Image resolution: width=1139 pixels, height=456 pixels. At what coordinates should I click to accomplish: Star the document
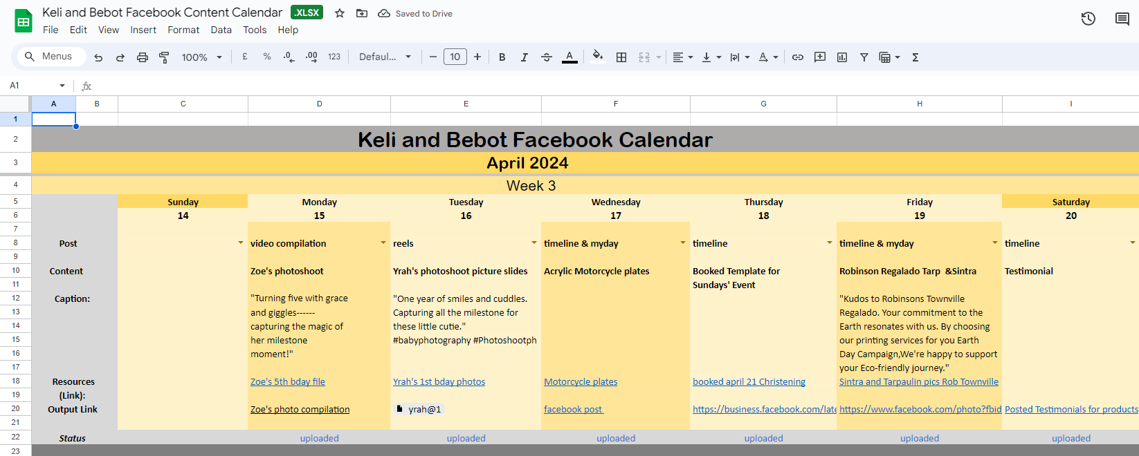(x=340, y=13)
